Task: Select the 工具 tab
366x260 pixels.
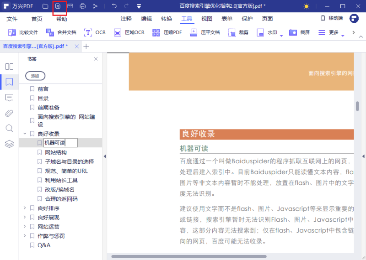Action: coord(187,19)
